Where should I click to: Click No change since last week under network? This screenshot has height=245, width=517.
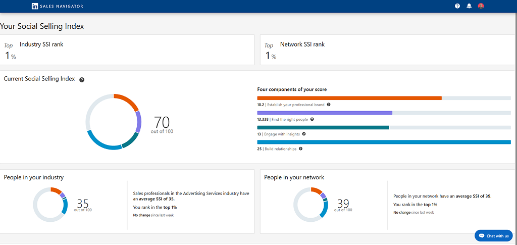pos(414,213)
